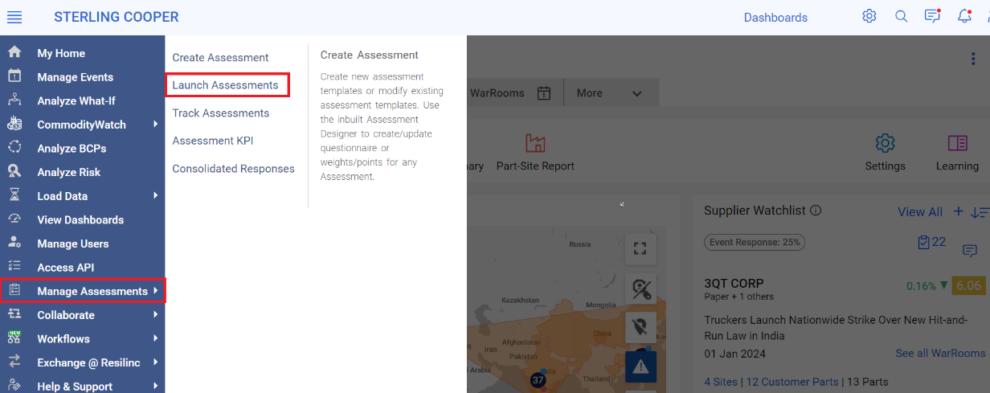Open the settings gear in top bar
This screenshot has width=990, height=393.
pyautogui.click(x=869, y=16)
